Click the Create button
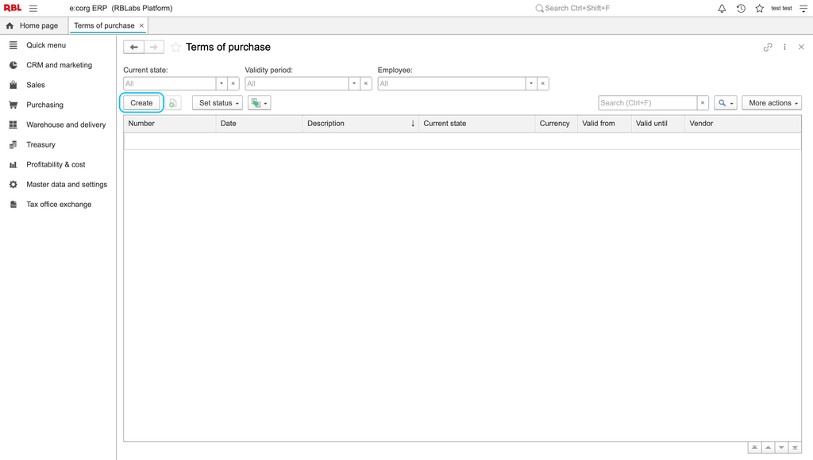 coord(141,103)
